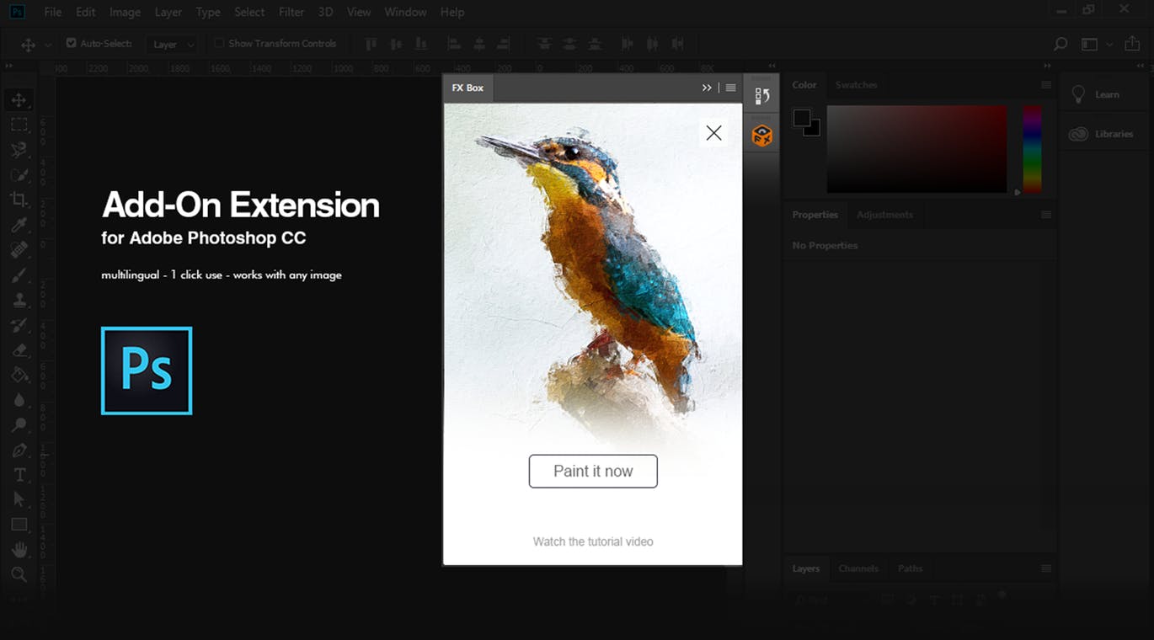The width and height of the screenshot is (1154, 640).
Task: Switch to the Channels tab
Action: (x=858, y=568)
